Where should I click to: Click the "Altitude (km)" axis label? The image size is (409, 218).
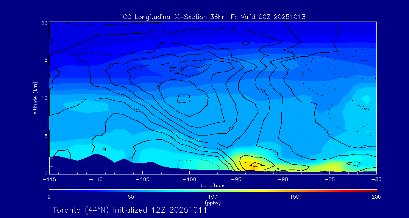click(35, 98)
